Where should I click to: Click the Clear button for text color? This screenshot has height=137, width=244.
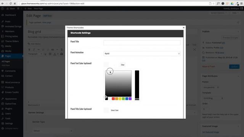[123, 65]
